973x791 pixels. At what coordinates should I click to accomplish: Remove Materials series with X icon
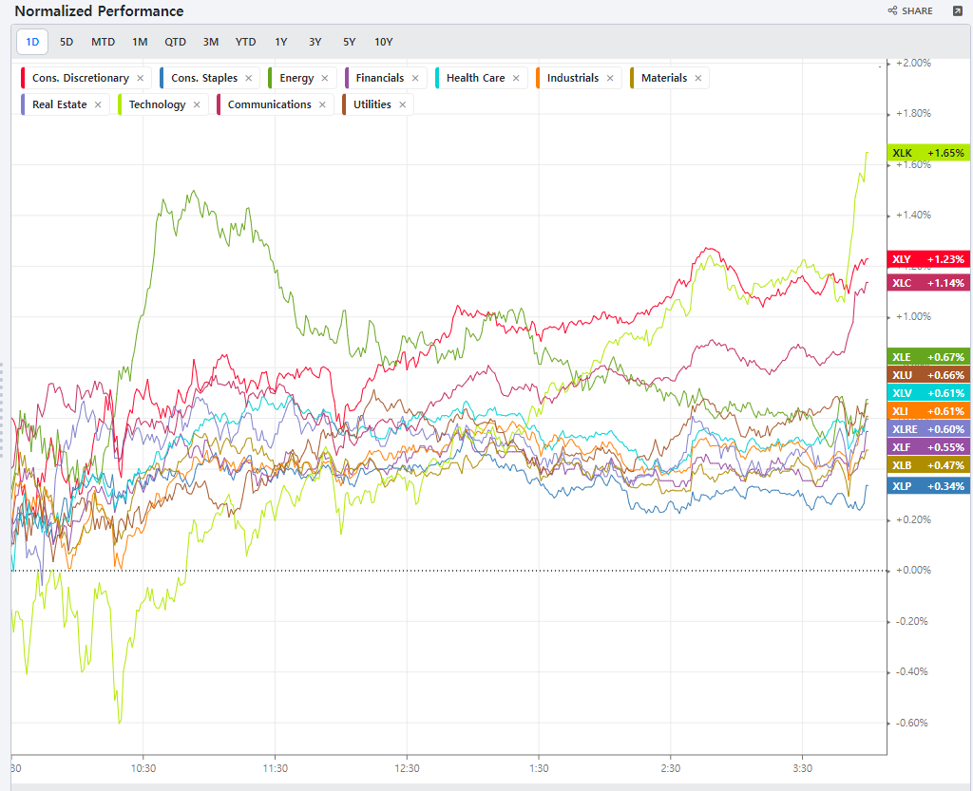pos(698,79)
